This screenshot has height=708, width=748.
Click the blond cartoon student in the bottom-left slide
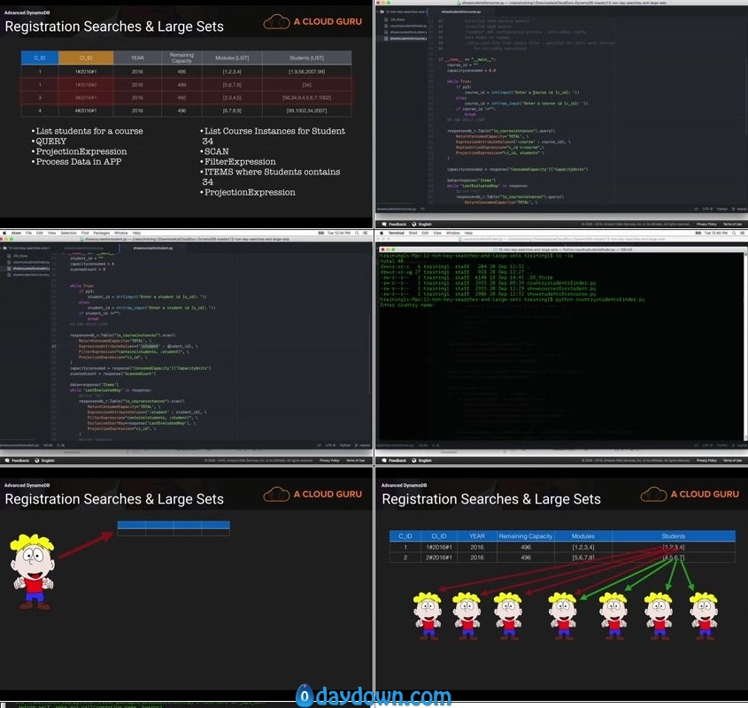coord(32,571)
